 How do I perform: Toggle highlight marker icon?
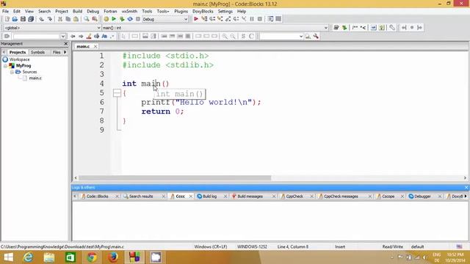click(89, 36)
